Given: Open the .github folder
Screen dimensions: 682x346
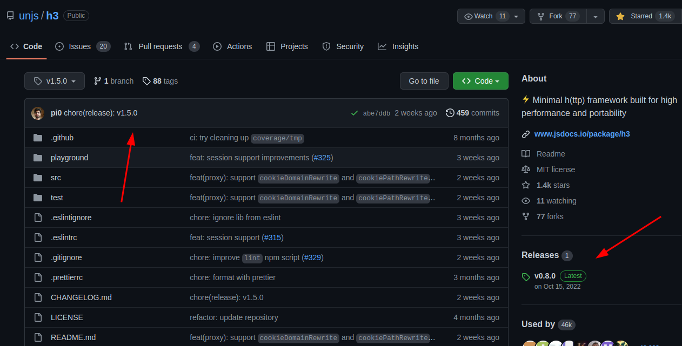Looking at the screenshot, I should (62, 138).
